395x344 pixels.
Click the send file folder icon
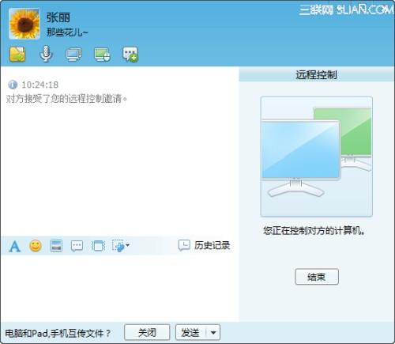pyautogui.click(x=17, y=55)
